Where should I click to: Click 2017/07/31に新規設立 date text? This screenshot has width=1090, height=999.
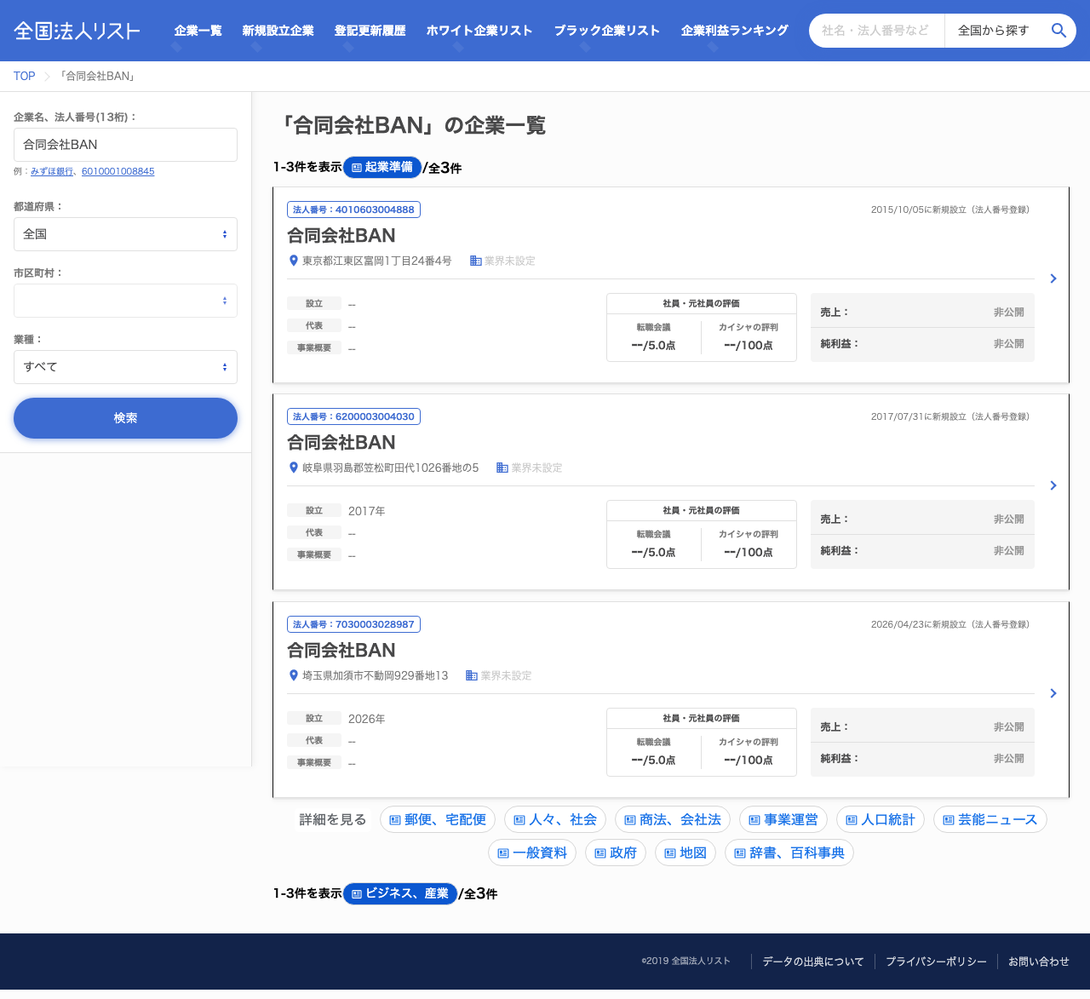tap(950, 416)
